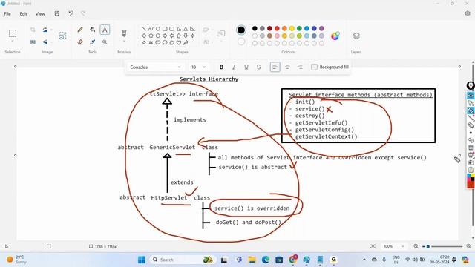Expand the Selection options chevron
This screenshot has width=475, height=267.
point(13,42)
